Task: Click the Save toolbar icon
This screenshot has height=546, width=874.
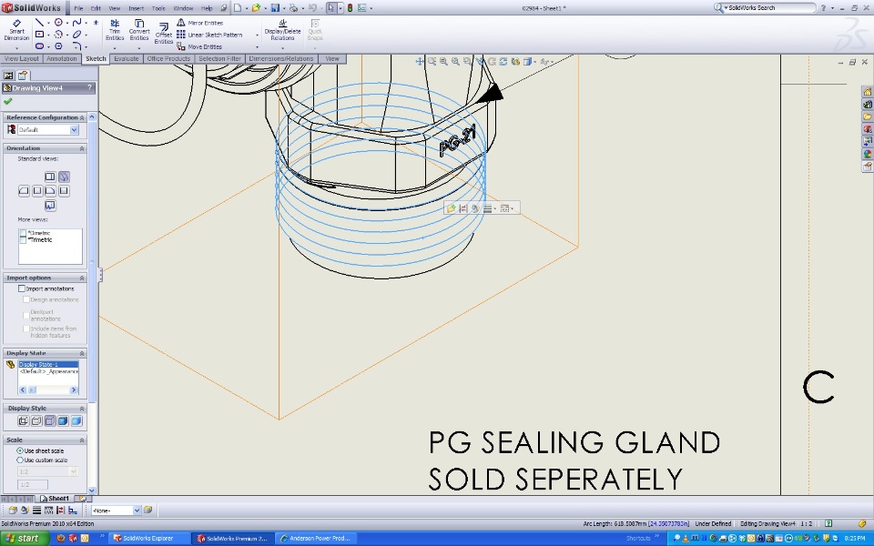Action: click(x=275, y=8)
